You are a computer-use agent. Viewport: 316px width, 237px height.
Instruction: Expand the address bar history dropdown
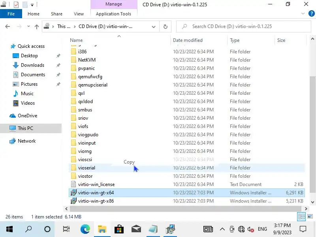tap(154, 26)
